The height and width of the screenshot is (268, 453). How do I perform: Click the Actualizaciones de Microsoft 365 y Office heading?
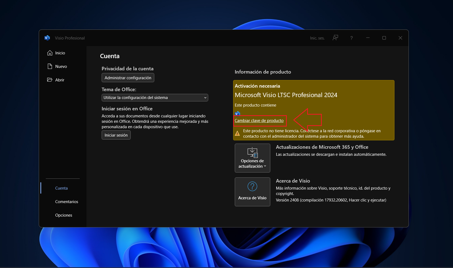(322, 147)
